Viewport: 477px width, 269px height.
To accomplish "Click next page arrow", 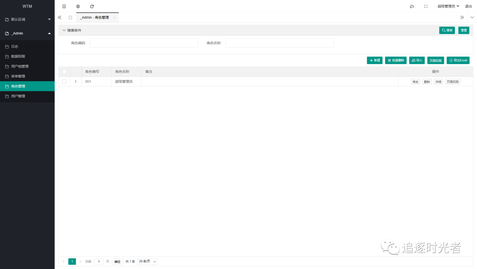I will tap(81, 261).
